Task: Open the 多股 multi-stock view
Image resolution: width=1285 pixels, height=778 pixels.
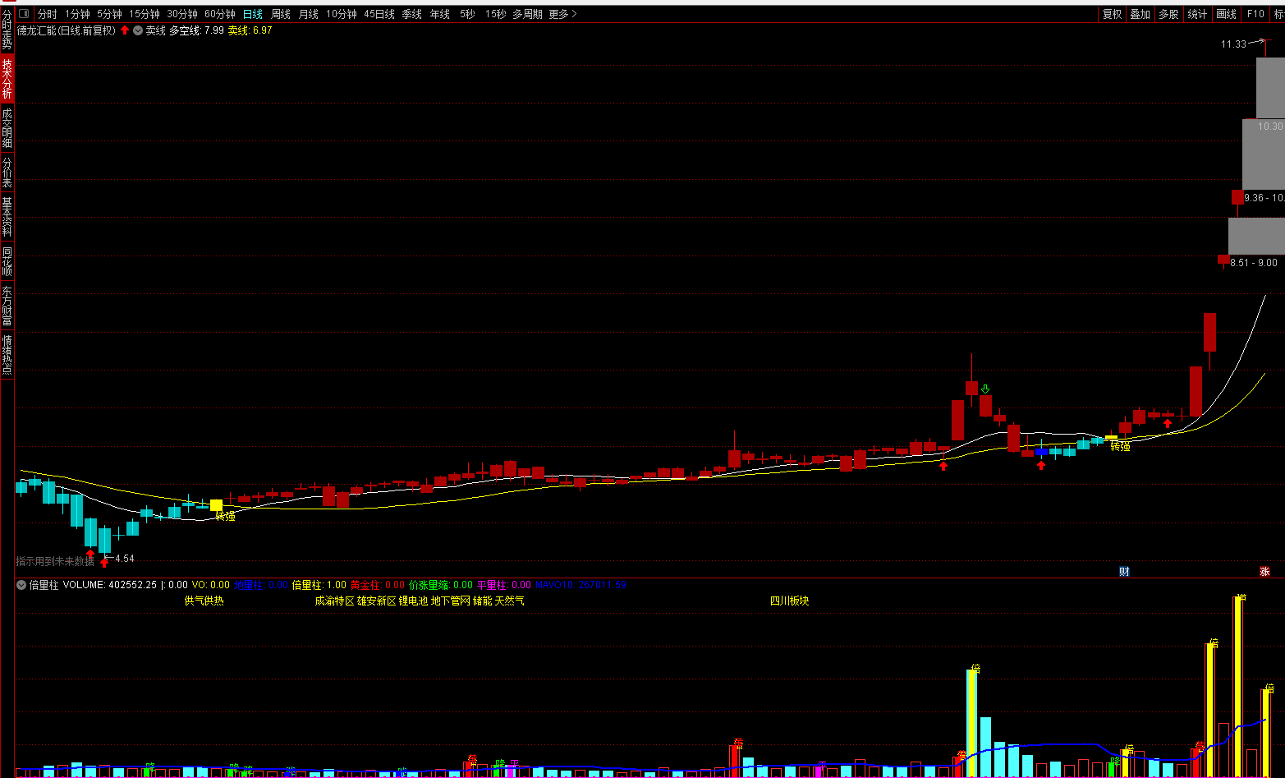Action: point(1169,14)
